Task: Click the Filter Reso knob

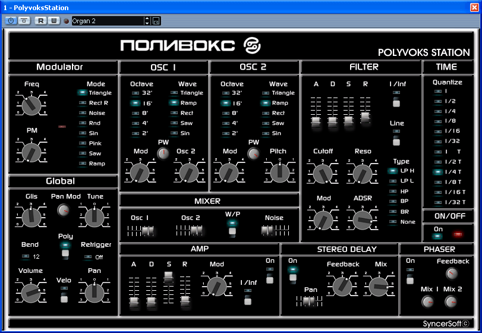Action: click(363, 174)
